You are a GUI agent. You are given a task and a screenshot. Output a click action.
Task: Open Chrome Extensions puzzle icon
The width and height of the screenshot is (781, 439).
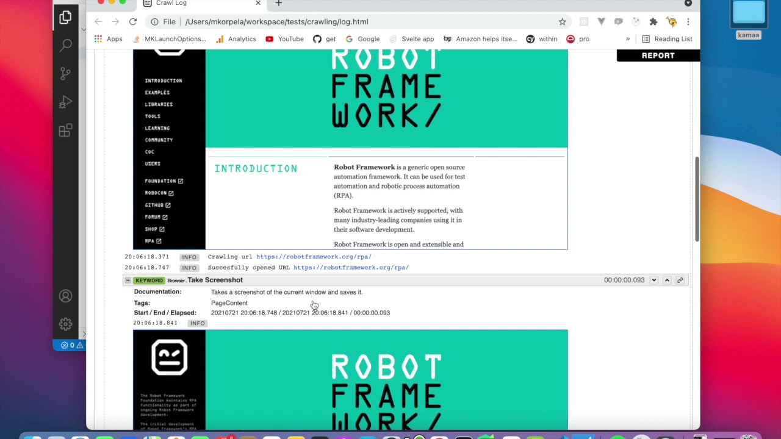(x=653, y=21)
